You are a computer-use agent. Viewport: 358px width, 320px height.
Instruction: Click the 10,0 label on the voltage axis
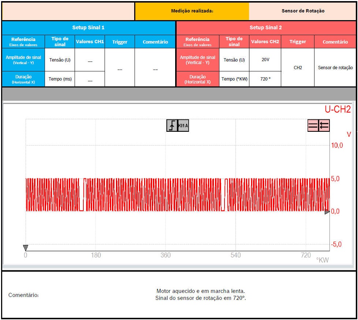pyautogui.click(x=337, y=145)
